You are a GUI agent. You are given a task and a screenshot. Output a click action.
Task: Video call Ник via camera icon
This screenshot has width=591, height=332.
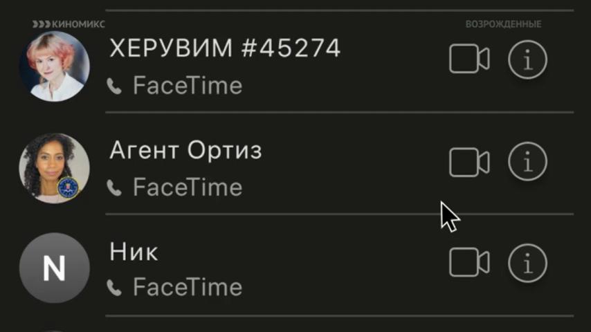[469, 263]
